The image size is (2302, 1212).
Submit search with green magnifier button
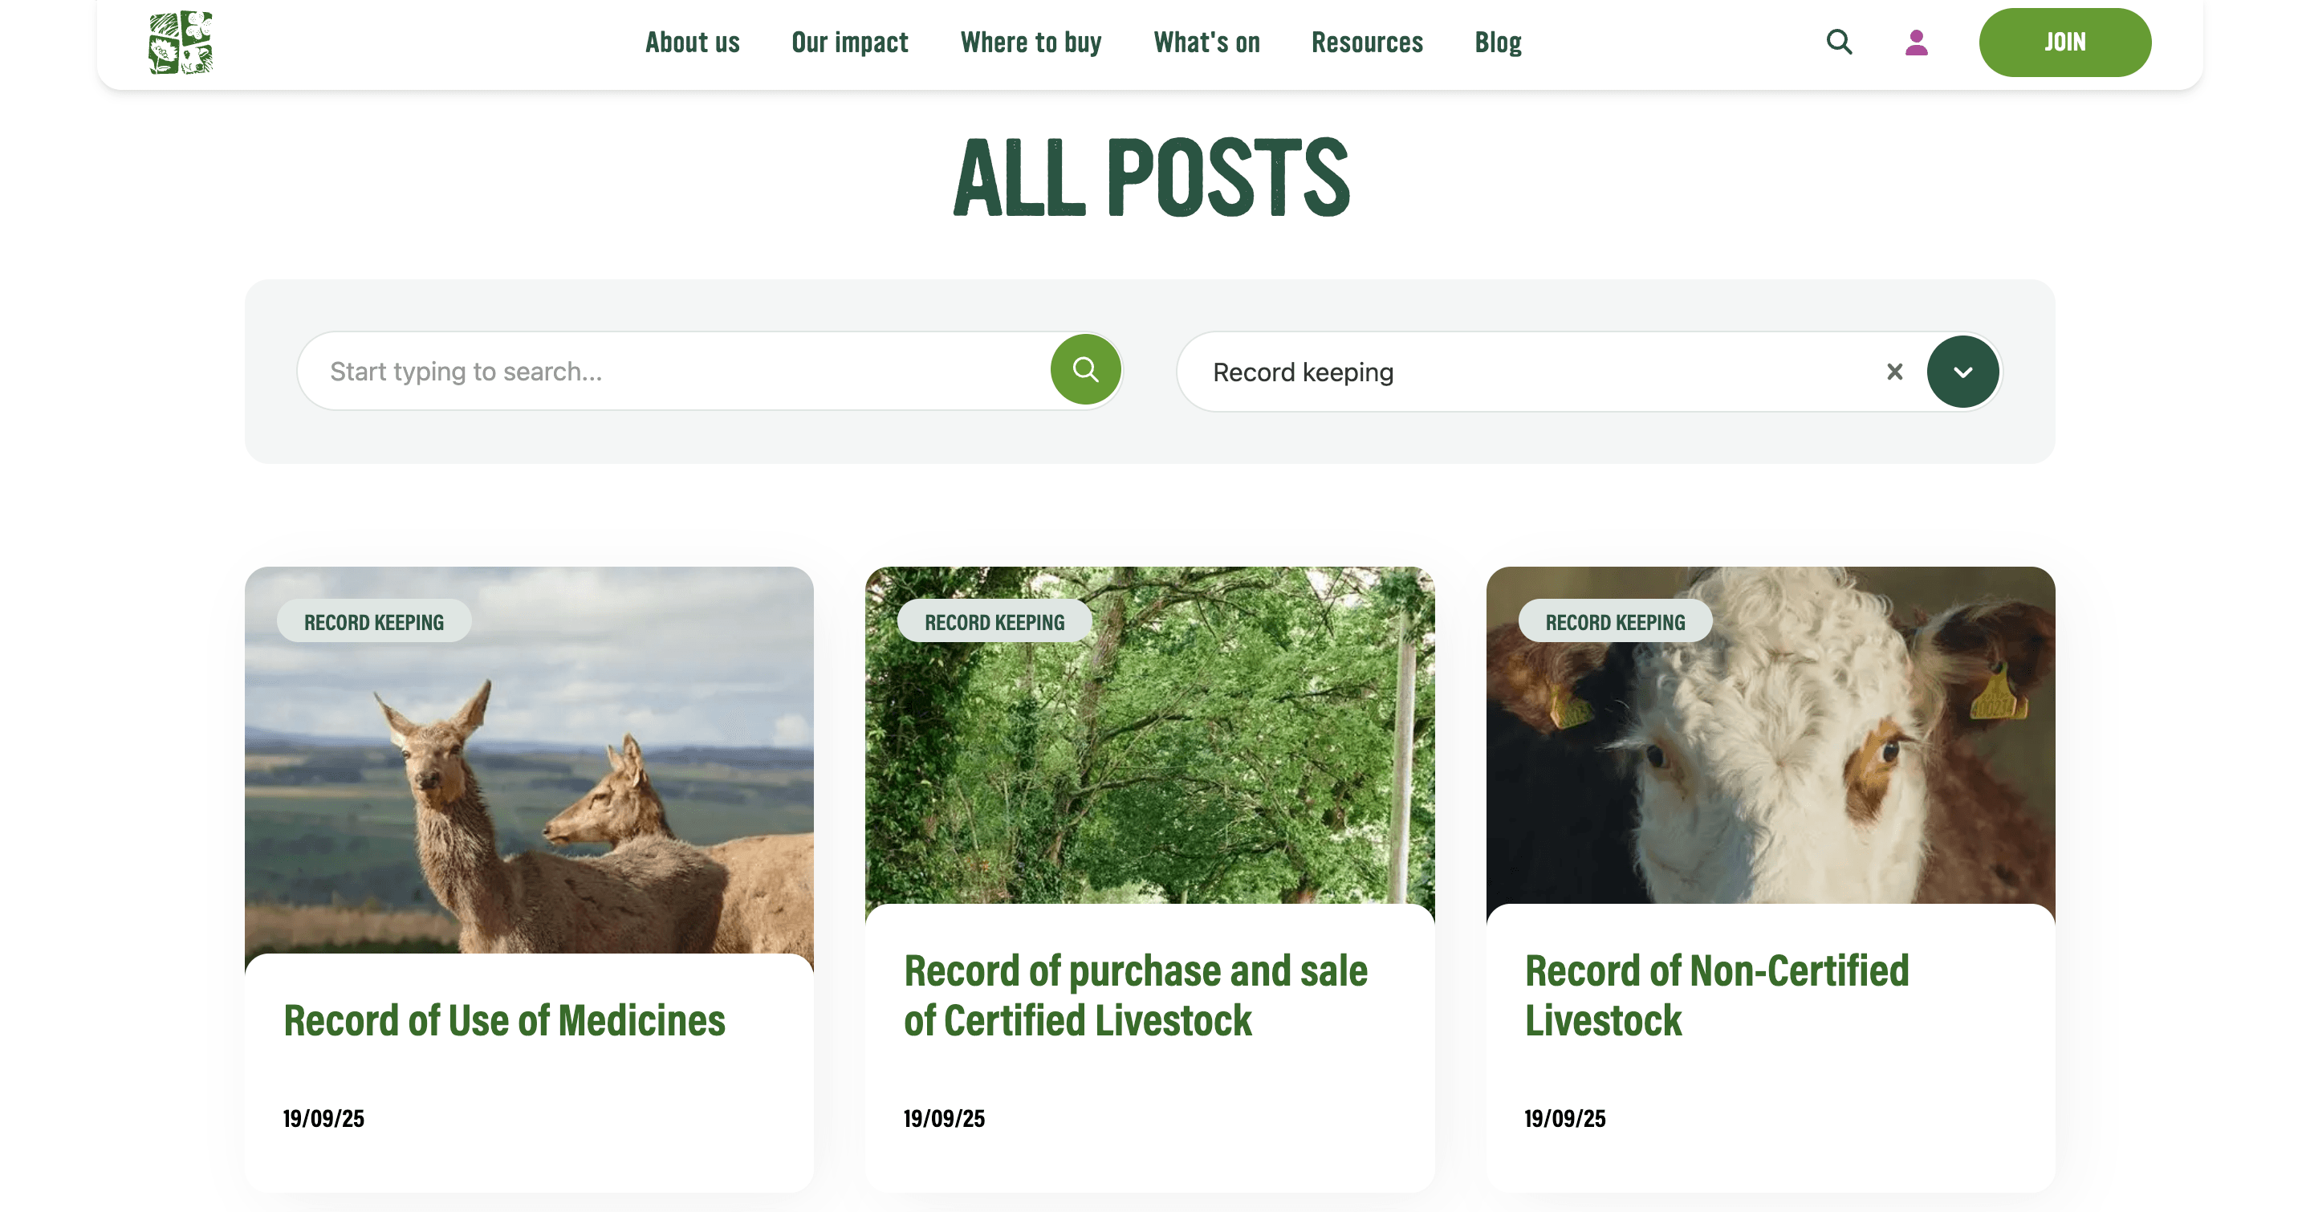point(1086,369)
